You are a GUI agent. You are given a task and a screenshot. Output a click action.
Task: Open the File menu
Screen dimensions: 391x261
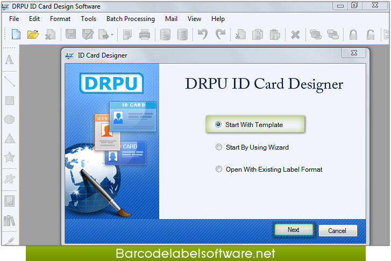point(14,19)
